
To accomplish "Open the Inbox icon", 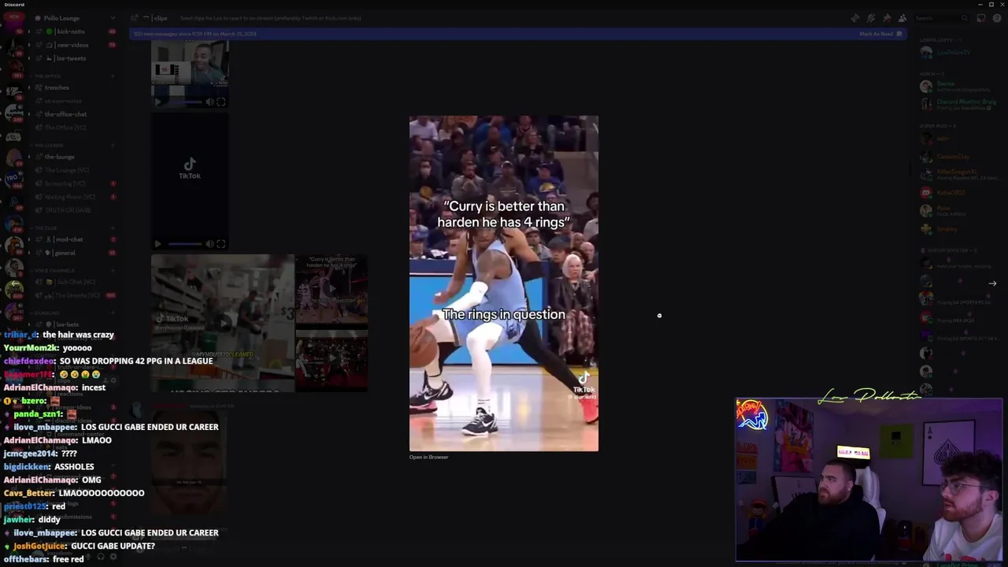I will [981, 18].
